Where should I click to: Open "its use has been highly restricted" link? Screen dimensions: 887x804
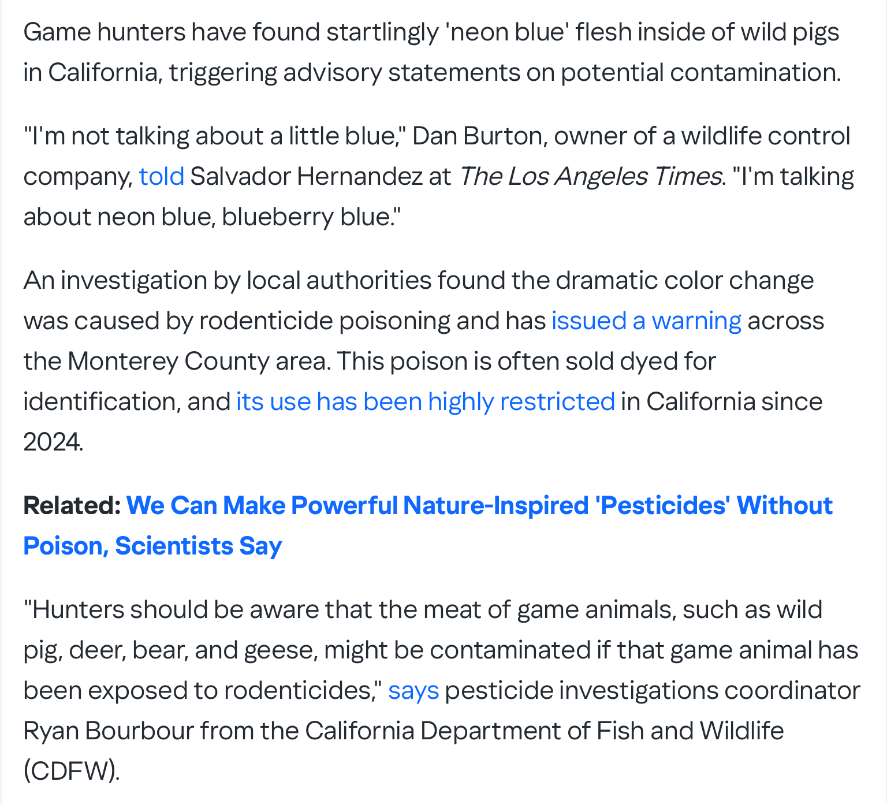pyautogui.click(x=425, y=402)
